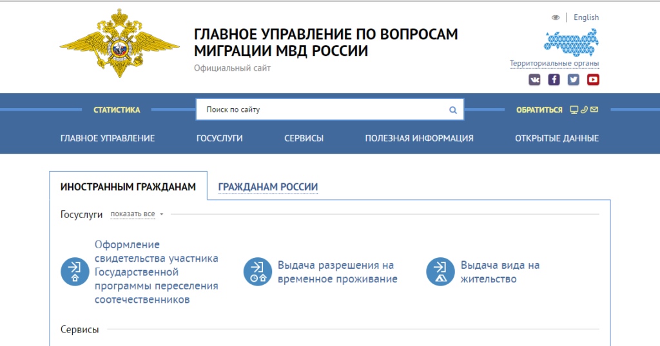Open the ПОЛЕЗНАЯ ИНФОРМАЦИЯ menu
The height and width of the screenshot is (346, 660).
419,138
